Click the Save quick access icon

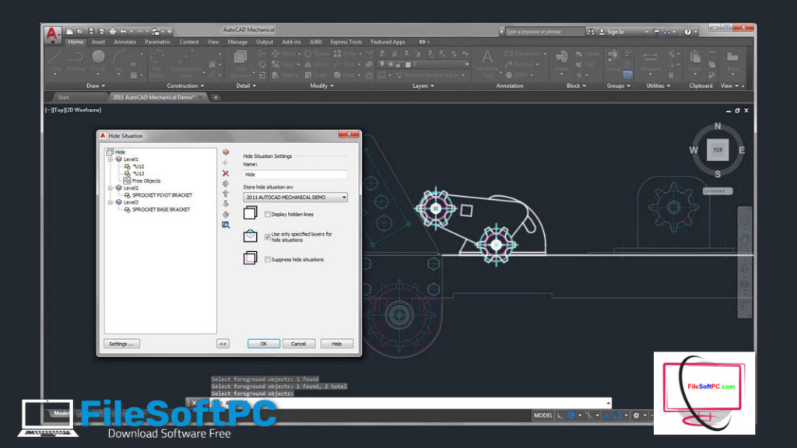[91, 31]
